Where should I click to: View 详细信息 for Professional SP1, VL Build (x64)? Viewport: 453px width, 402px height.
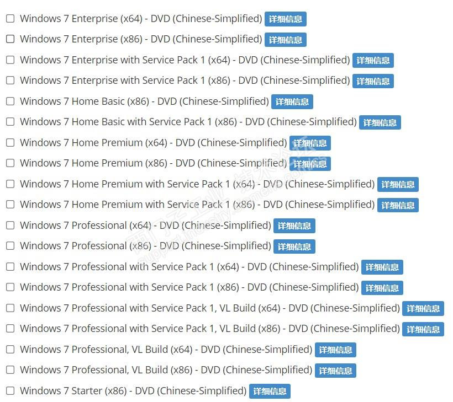click(x=423, y=309)
